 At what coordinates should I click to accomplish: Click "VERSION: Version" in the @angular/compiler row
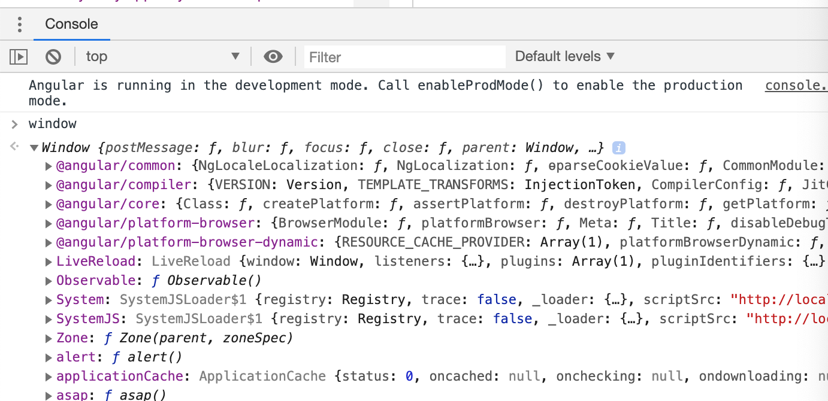click(x=278, y=185)
